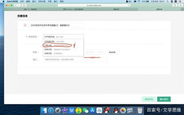
Task: Open Photos app icon in Dock
Action: click(123, 110)
